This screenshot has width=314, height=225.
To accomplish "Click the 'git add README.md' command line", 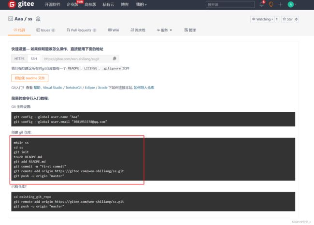I will tap(29, 162).
